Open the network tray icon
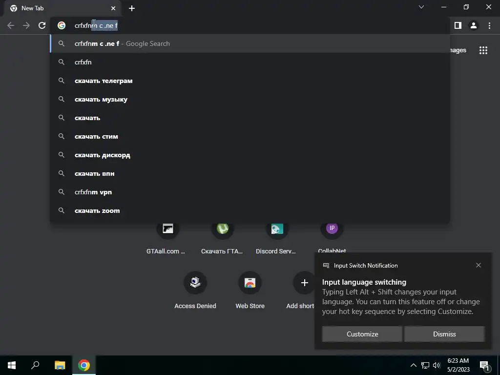 pyautogui.click(x=425, y=365)
